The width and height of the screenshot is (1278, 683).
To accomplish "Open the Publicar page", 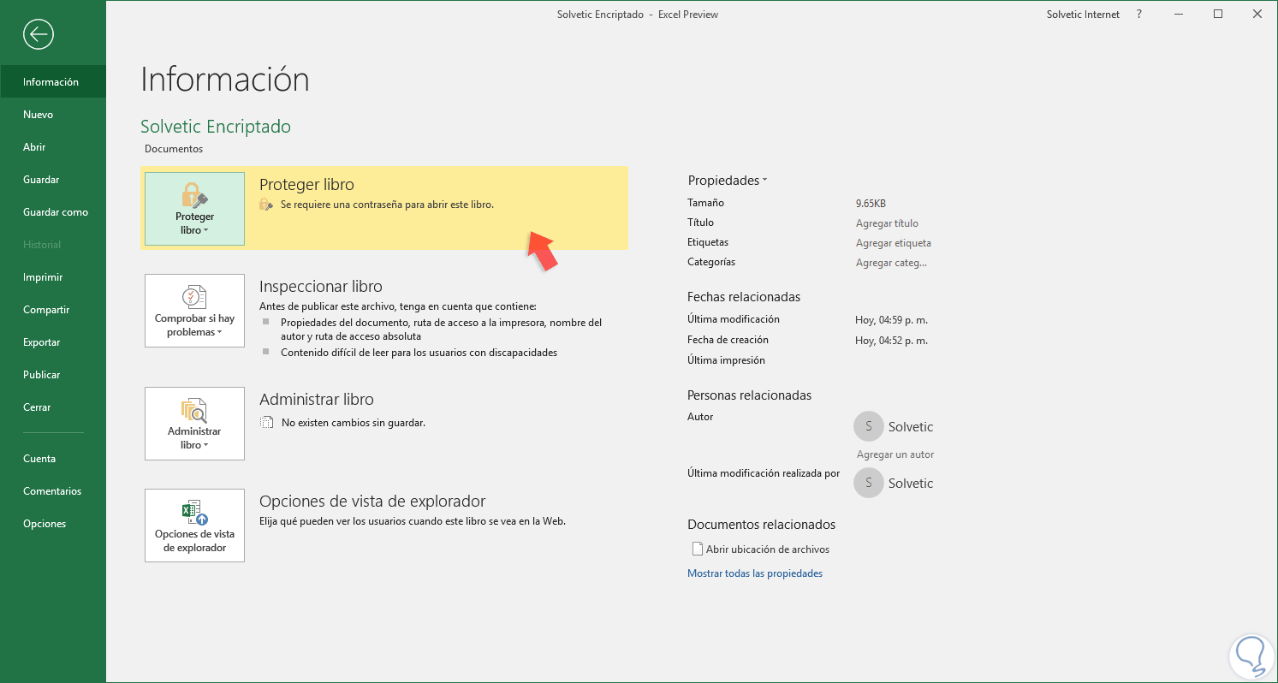I will pyautogui.click(x=53, y=375).
